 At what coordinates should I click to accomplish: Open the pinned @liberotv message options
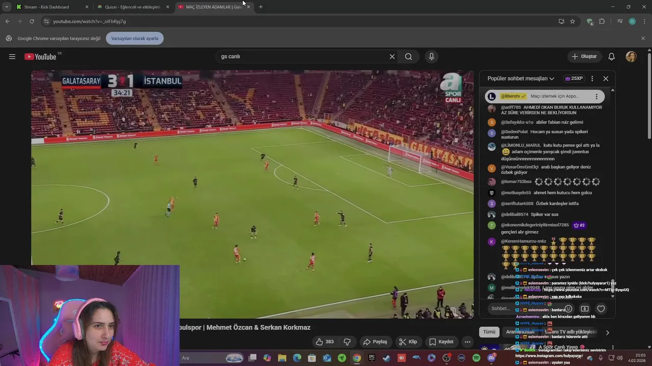click(596, 96)
